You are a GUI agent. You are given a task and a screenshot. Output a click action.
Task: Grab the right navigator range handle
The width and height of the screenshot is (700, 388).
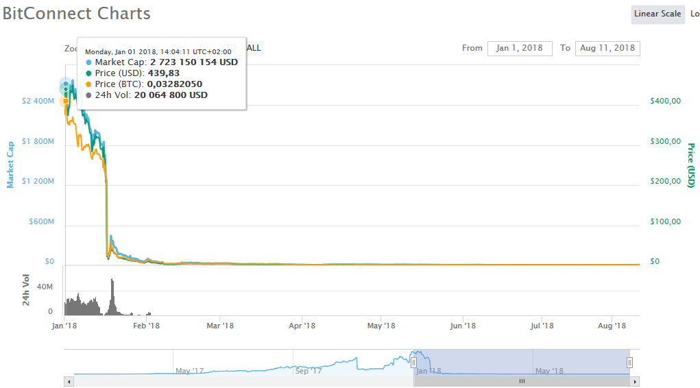[x=629, y=363]
